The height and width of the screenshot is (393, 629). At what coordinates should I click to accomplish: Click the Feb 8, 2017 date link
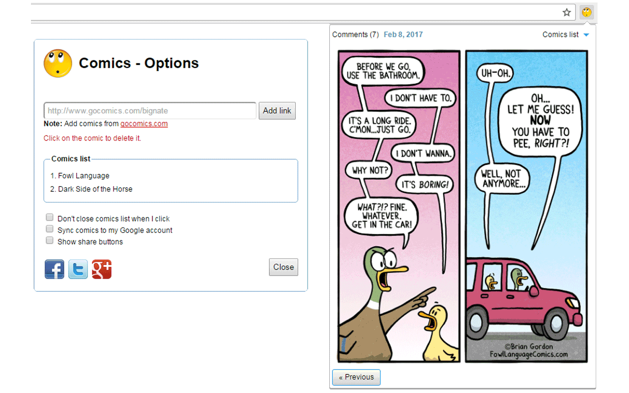[403, 34]
